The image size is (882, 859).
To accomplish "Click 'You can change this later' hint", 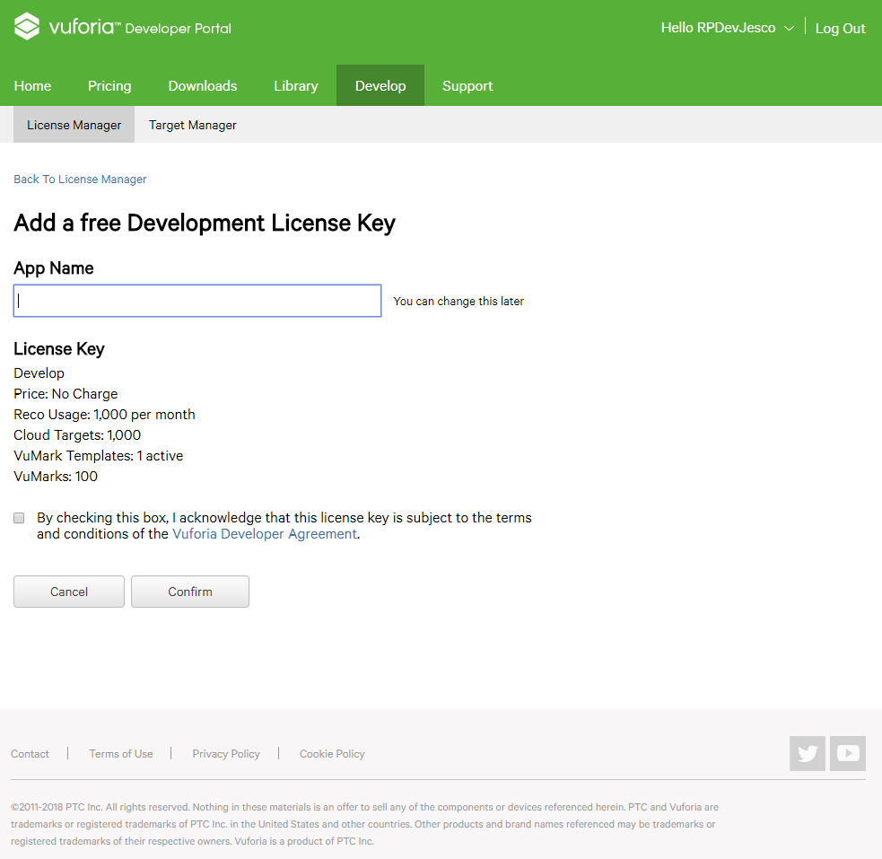I will click(458, 301).
